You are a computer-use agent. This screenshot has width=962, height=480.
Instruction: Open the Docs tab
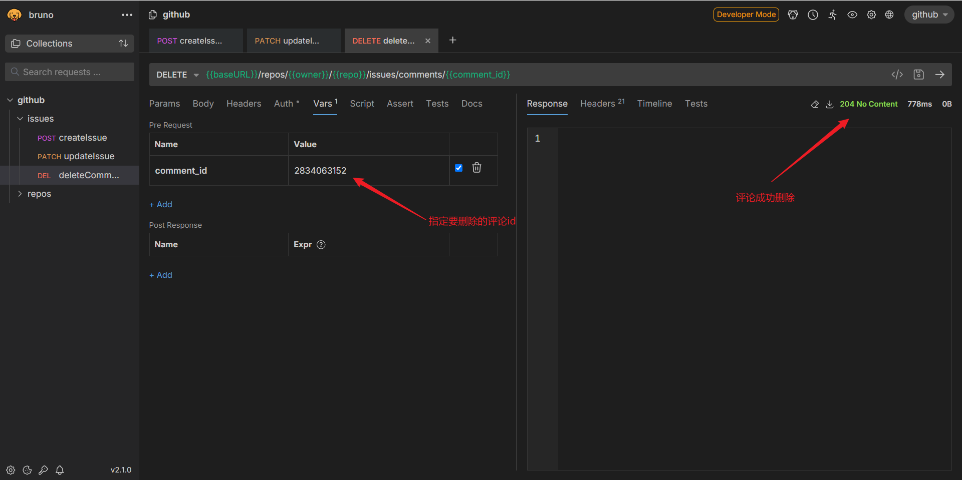(471, 104)
